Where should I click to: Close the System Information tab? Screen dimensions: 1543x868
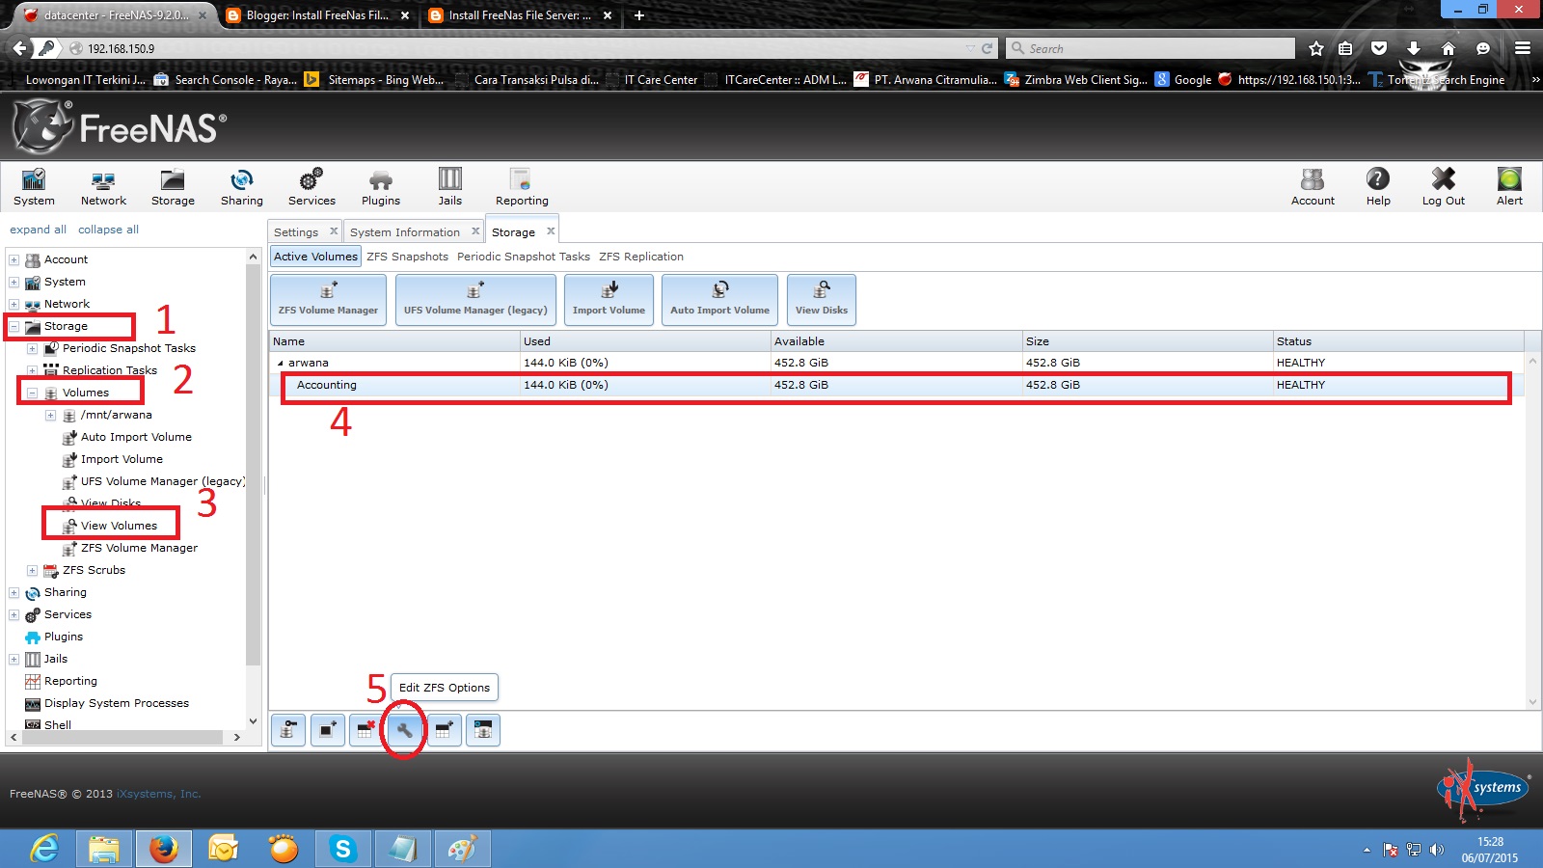point(475,231)
